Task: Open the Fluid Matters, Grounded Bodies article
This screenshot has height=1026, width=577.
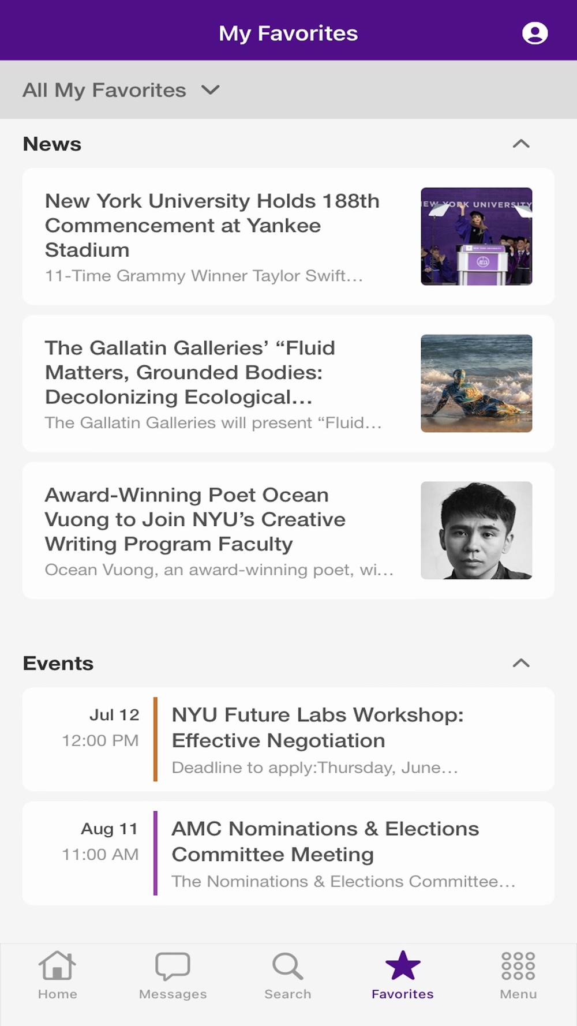Action: pos(190,372)
